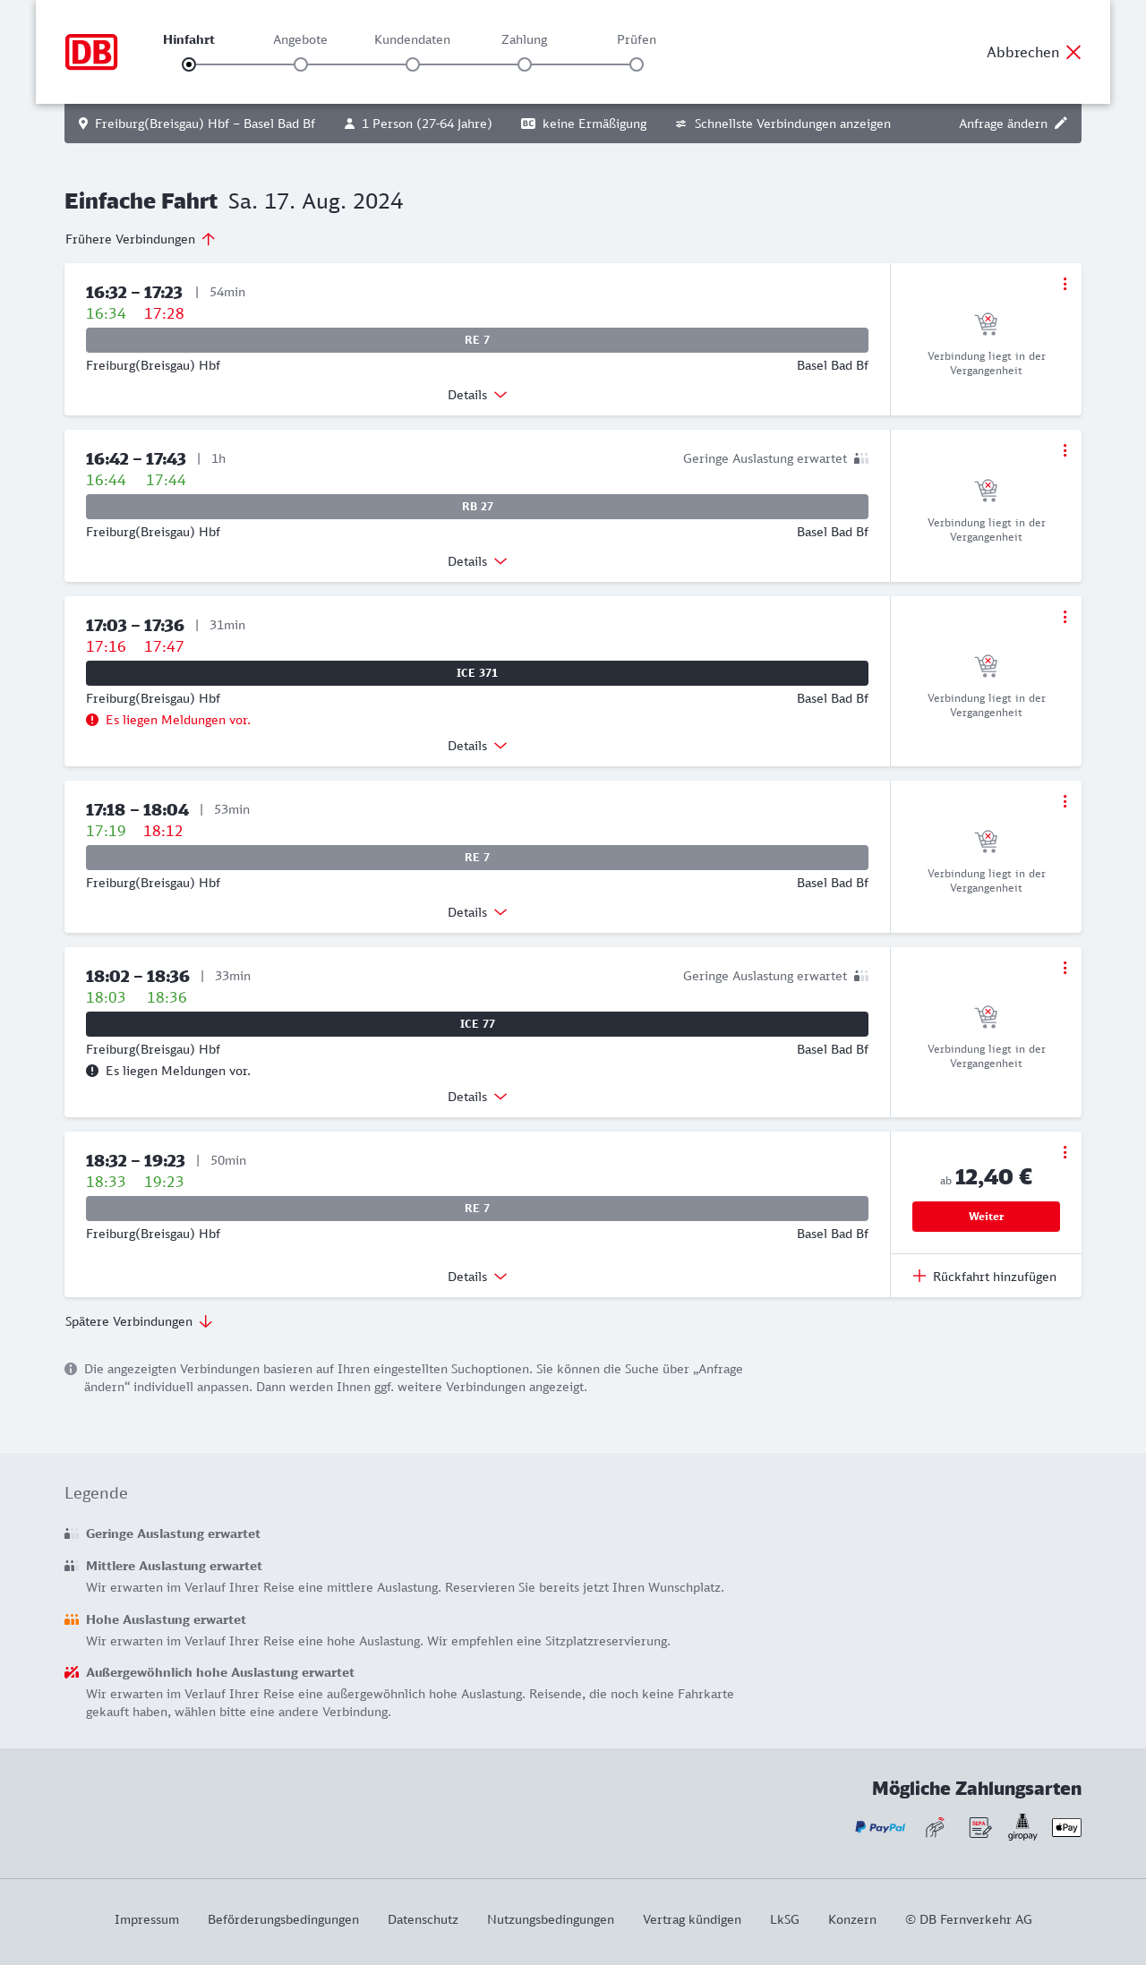Click the plus icon for Rückfahrt hinzufügen
The image size is (1146, 1965).
pyautogui.click(x=919, y=1276)
